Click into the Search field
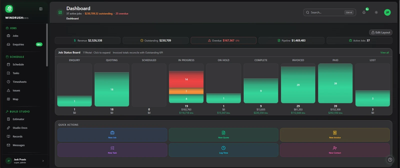The width and height of the screenshot is (400, 168). coord(329,13)
